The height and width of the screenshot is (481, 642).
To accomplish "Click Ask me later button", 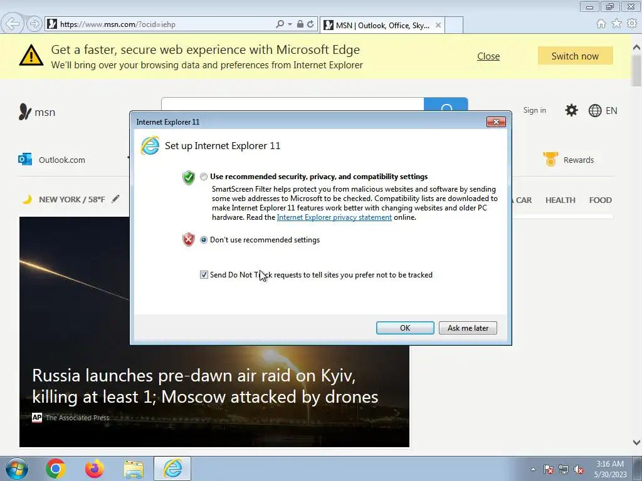I will coord(468,328).
